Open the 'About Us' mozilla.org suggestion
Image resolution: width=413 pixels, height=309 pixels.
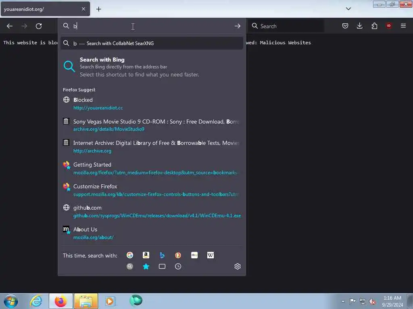[x=152, y=233]
